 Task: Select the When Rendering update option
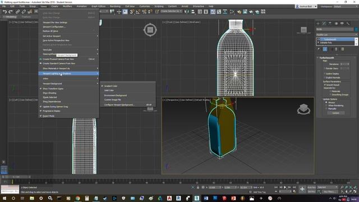(x=326, y=105)
